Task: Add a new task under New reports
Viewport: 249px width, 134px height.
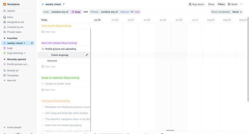Action: 50,32
